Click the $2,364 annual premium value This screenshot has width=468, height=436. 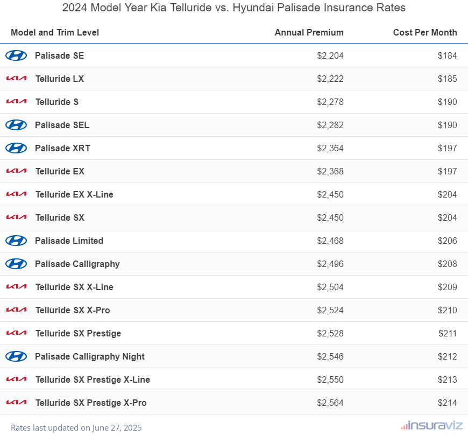tap(330, 148)
